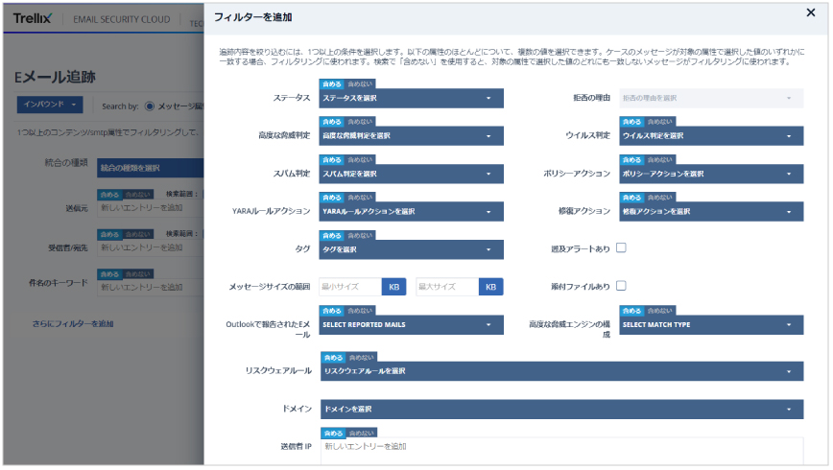Select 含める toggle for ステータス

[x=331, y=83]
